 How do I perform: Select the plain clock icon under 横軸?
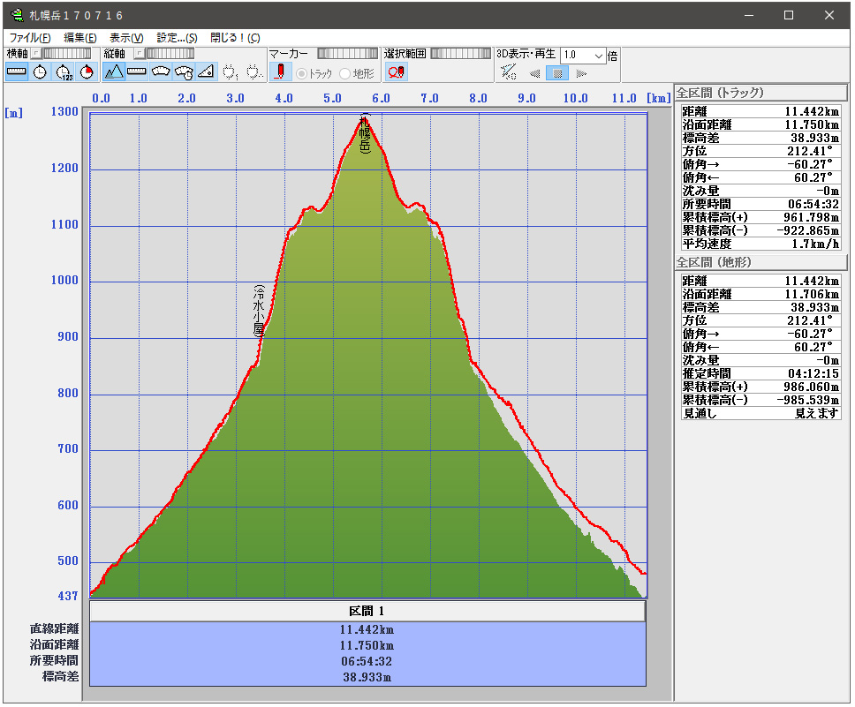[x=40, y=72]
